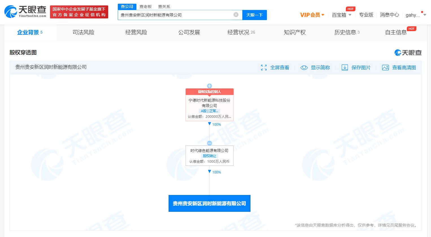This screenshot has height=237, width=431.
Task: Click the 100% label below 宁德时代
Action: point(217,124)
